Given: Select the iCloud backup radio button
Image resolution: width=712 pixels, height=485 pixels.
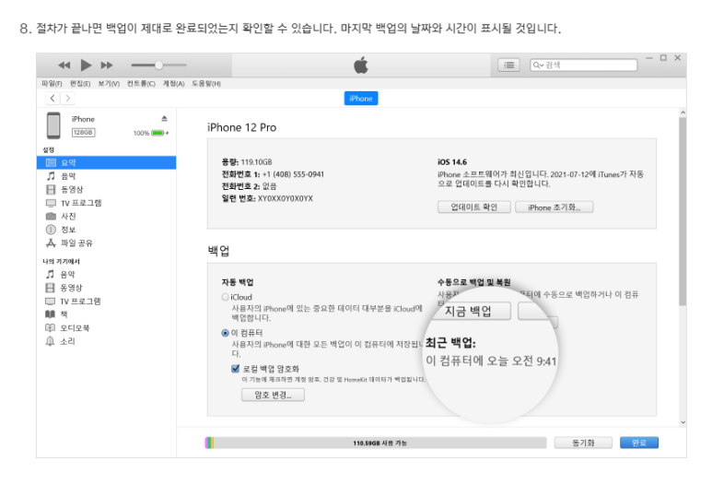Looking at the screenshot, I should coord(226,297).
